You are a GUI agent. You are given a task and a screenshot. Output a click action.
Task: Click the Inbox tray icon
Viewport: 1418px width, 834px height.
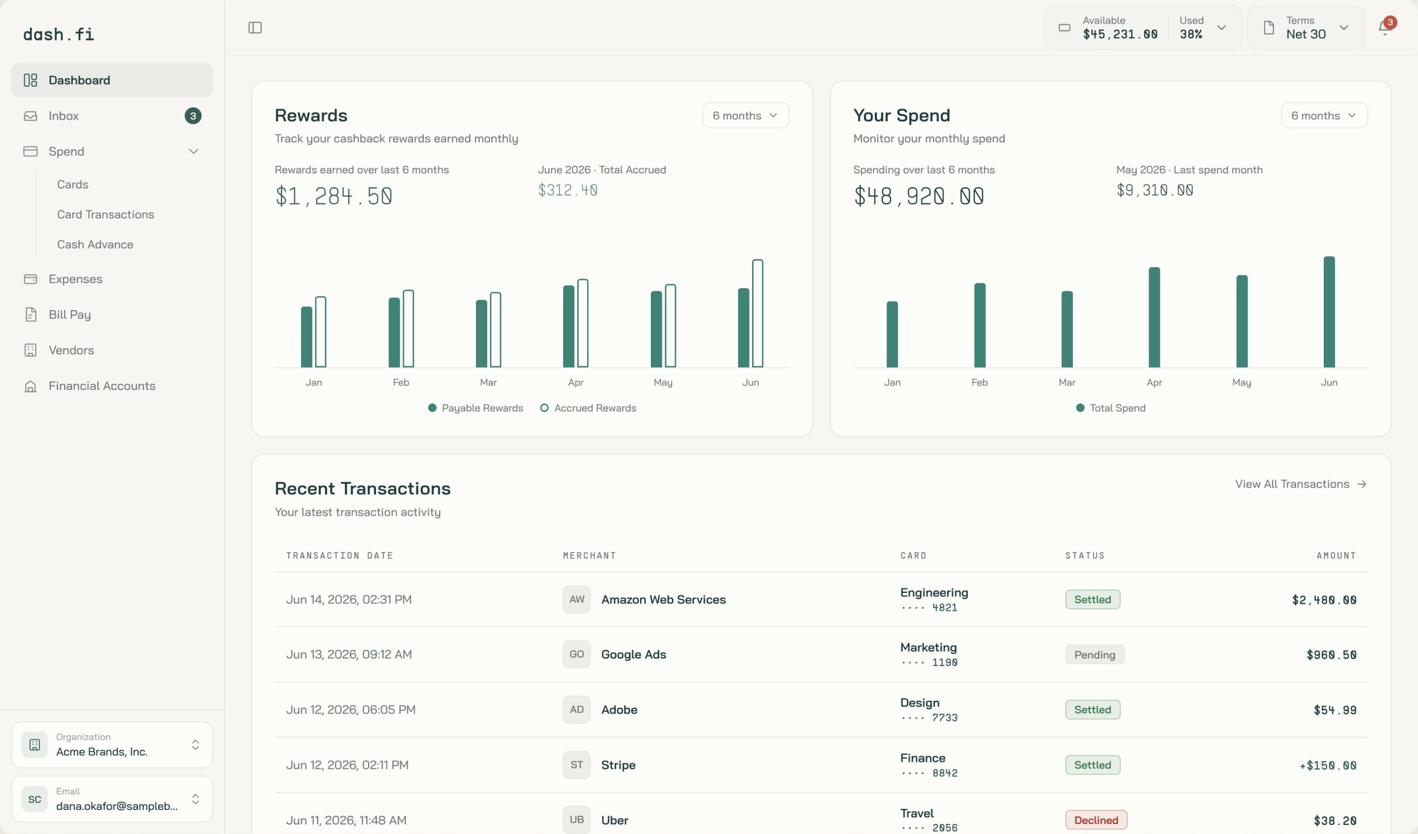click(31, 116)
